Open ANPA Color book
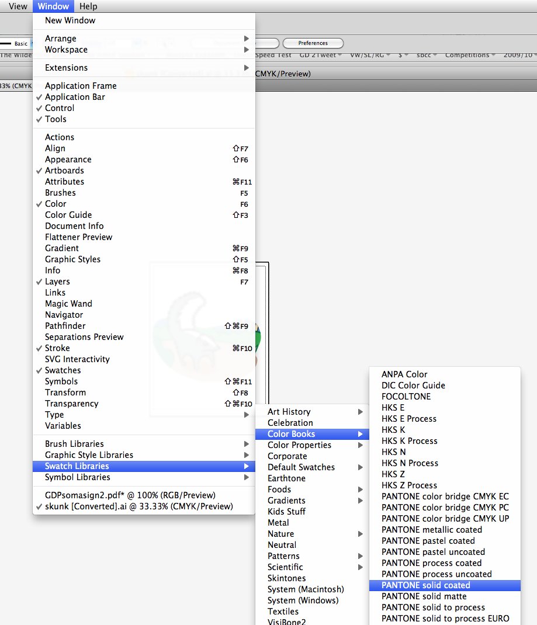537x625 pixels. 445,374
